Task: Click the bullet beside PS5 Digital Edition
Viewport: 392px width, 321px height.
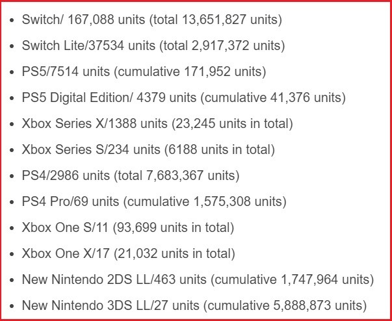Action: (12, 98)
